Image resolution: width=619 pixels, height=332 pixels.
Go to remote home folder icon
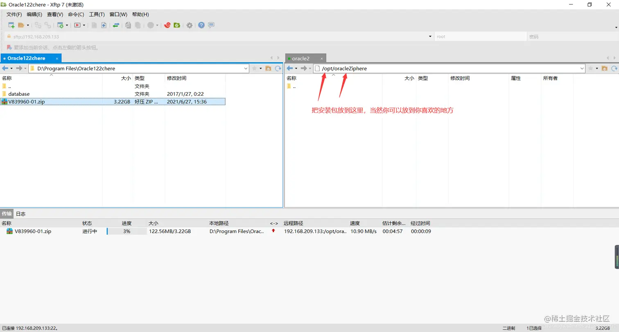coord(604,68)
